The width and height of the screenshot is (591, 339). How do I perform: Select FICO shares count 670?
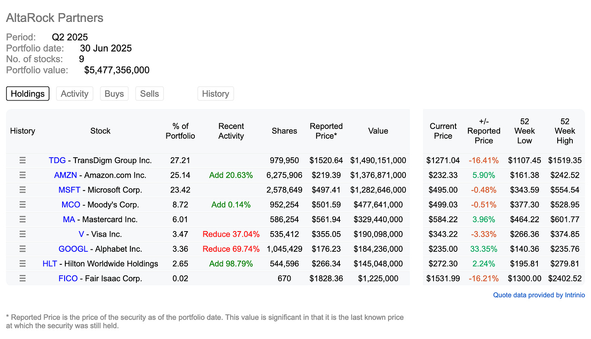(285, 279)
